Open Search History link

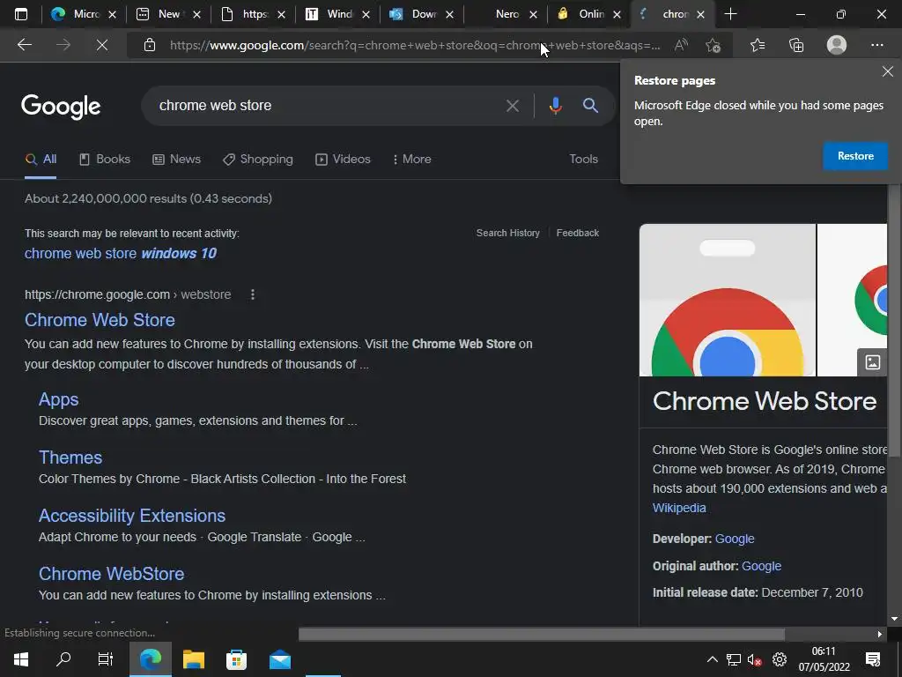(x=508, y=233)
